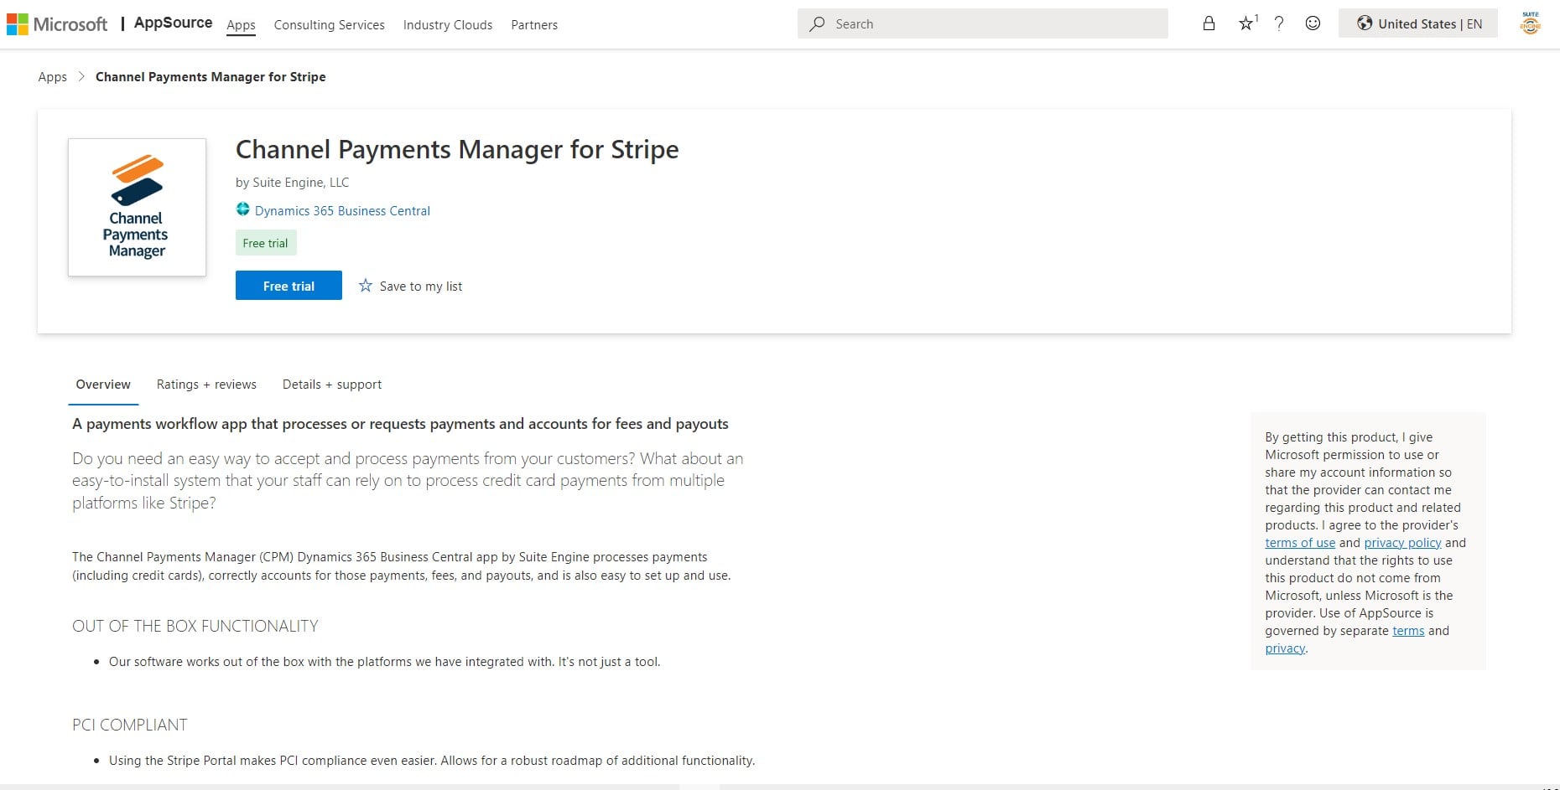Open Consulting Services menu
1560x790 pixels.
click(x=329, y=25)
